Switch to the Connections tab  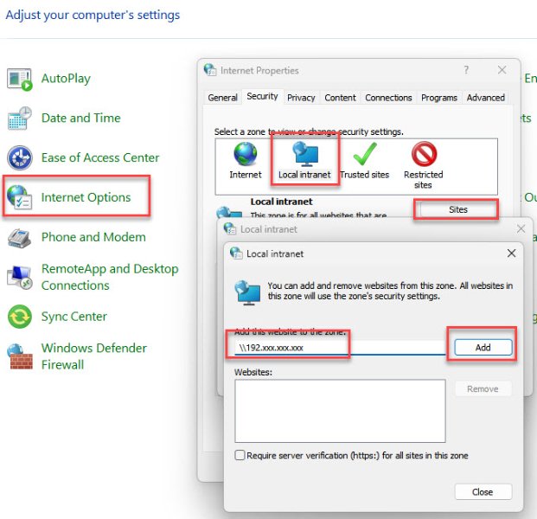pos(388,98)
